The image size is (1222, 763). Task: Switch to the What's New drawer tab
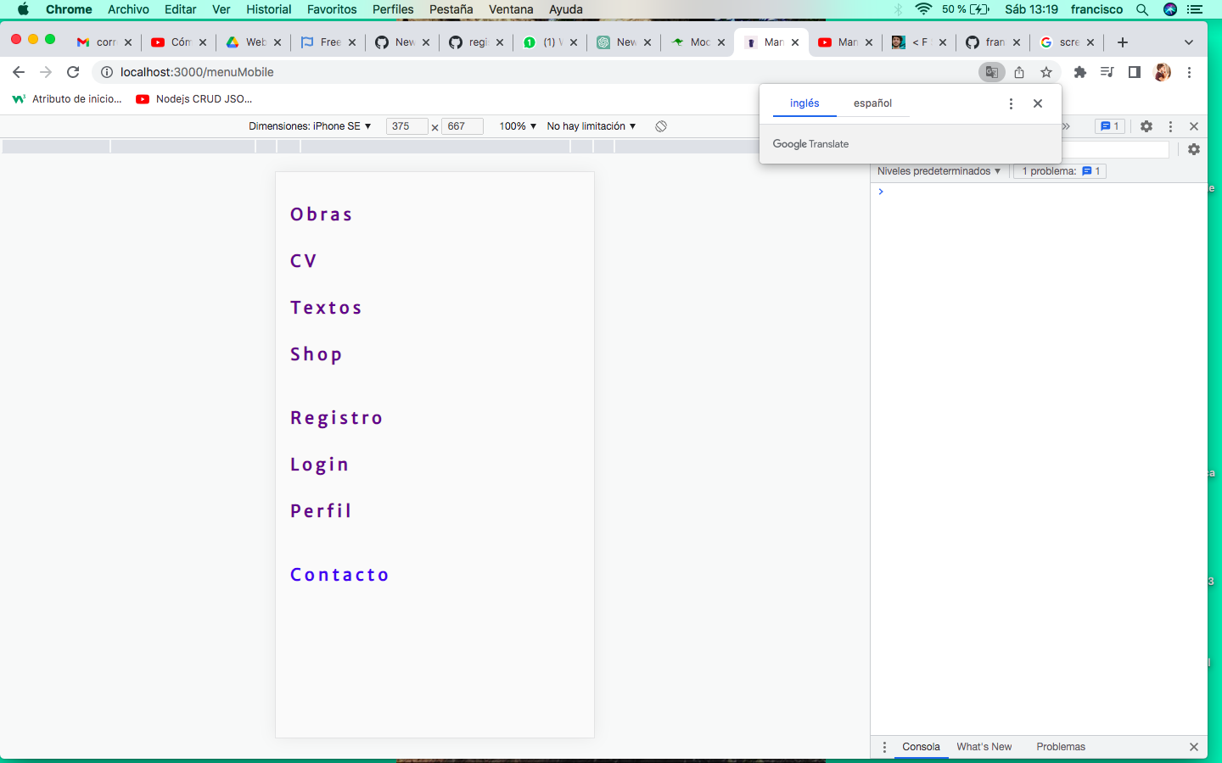pyautogui.click(x=984, y=747)
